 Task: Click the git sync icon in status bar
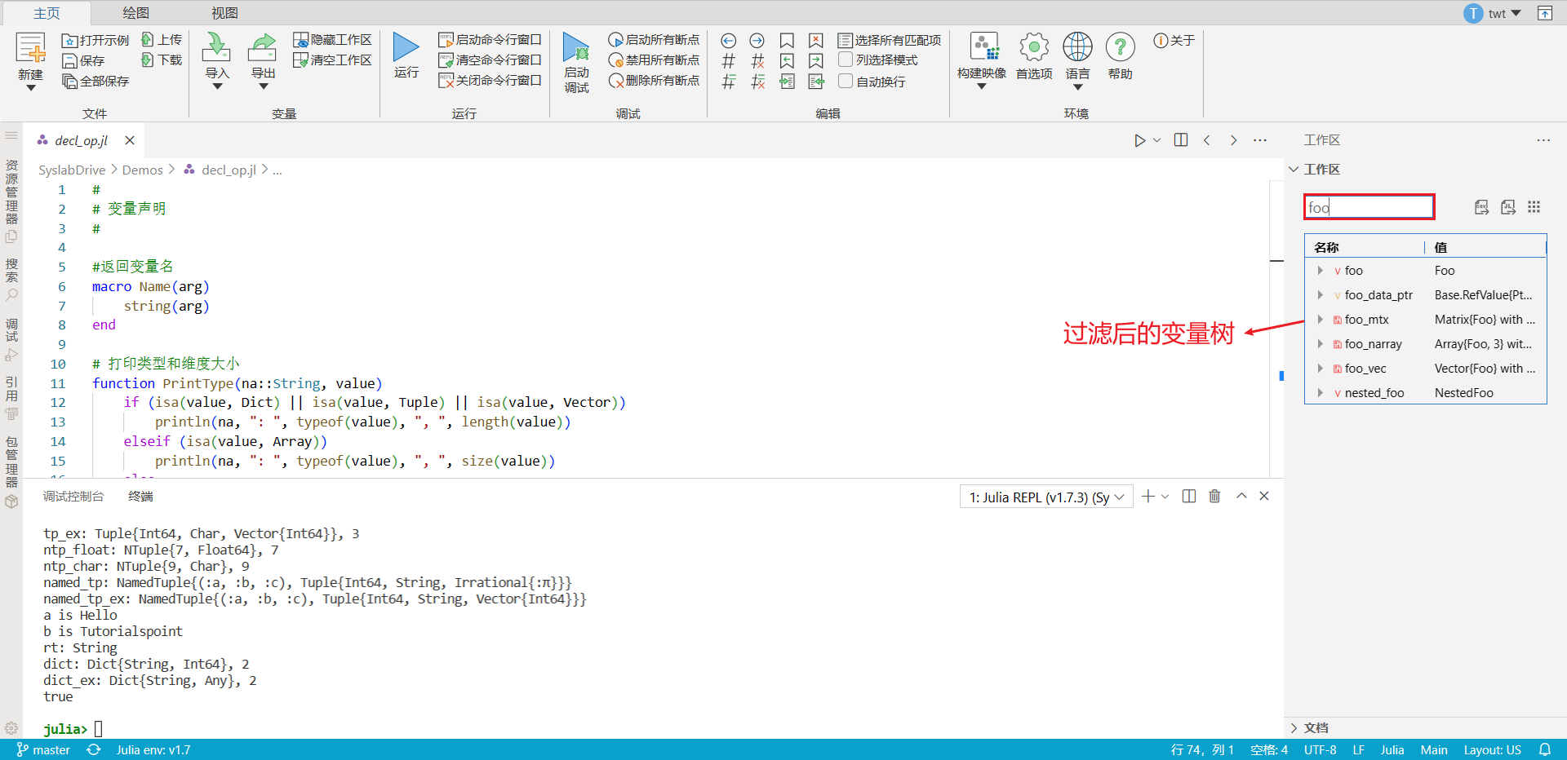[x=94, y=749]
